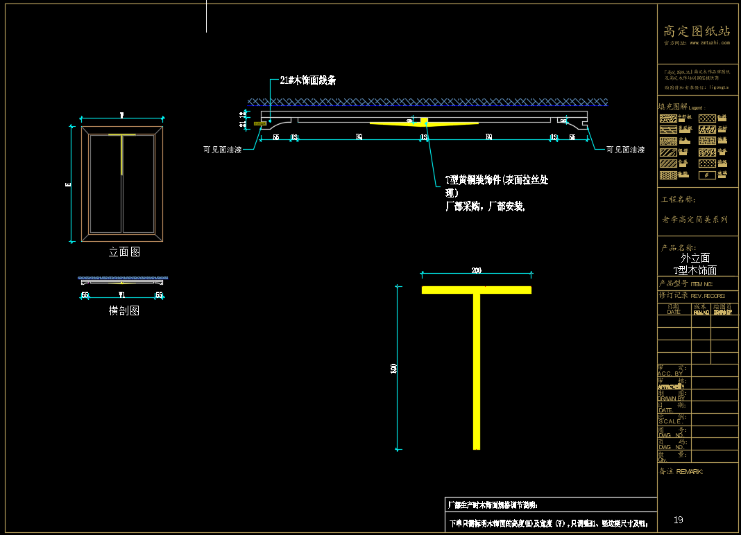Viewport: 741px width, 535px height.
Task: Click the page number 19
Action: click(679, 520)
